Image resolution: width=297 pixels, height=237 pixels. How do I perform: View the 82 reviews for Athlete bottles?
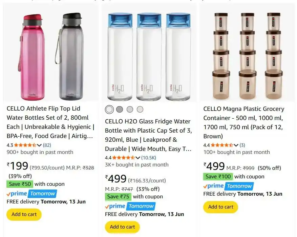click(x=47, y=145)
